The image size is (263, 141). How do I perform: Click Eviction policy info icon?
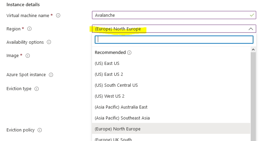pos(40,130)
